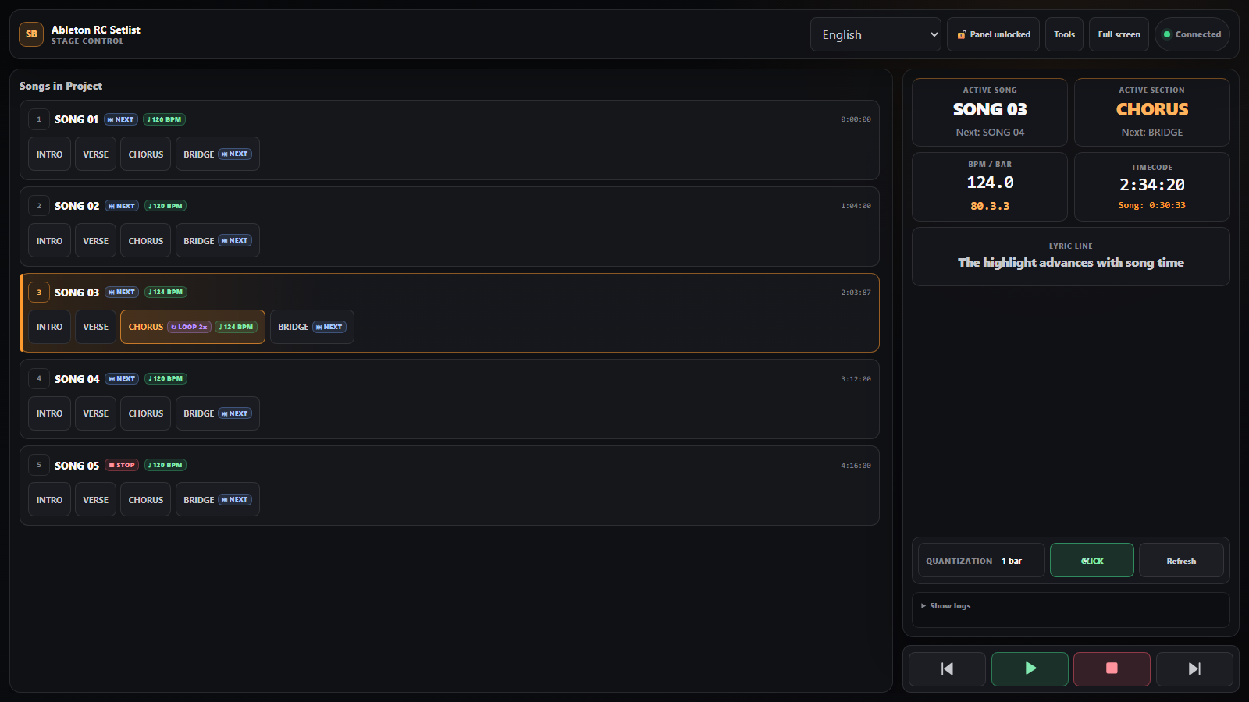Screen dimensions: 1249x702
Task: Launch VERSE section of SONG 01
Action: click(95, 154)
